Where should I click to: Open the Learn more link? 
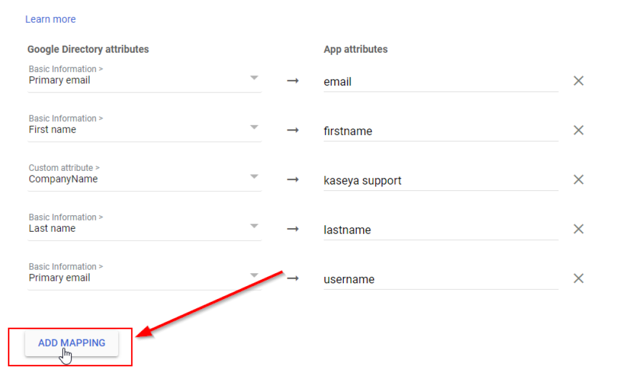[x=50, y=19]
